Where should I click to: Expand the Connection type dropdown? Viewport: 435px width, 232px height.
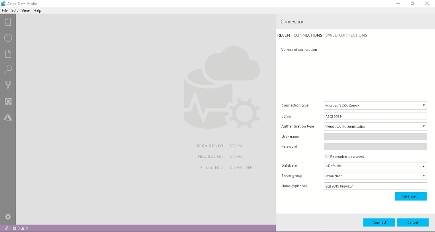pyautogui.click(x=375, y=106)
